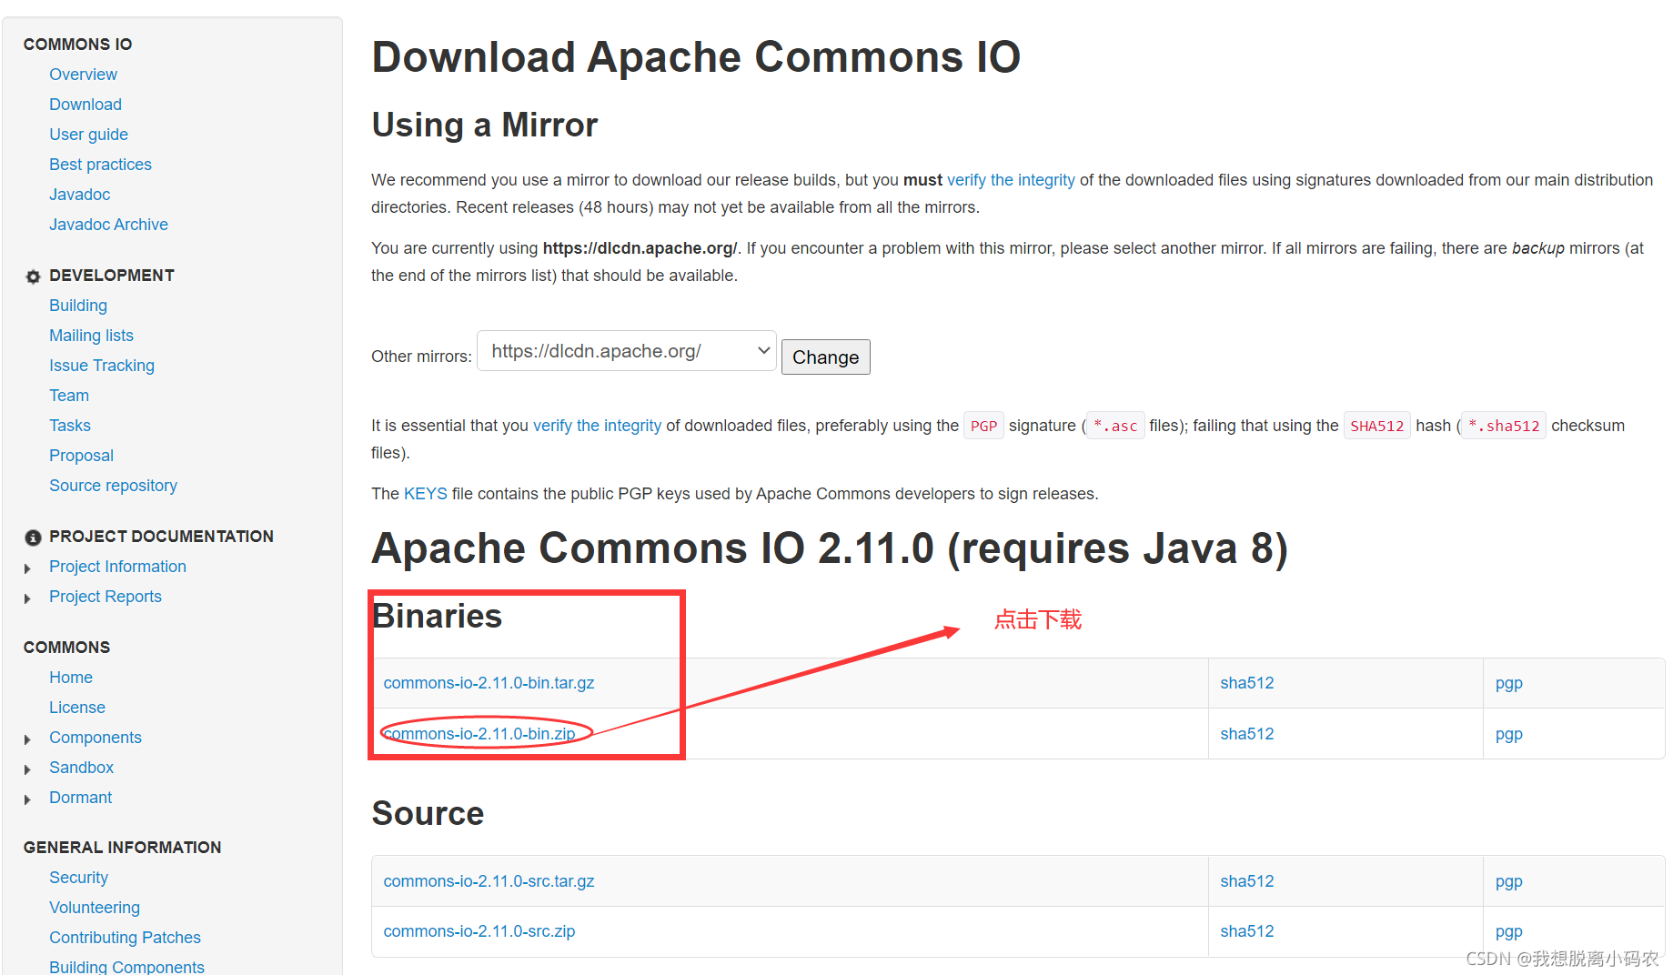Screen dimensions: 1673x975
Task: Open the Mailing lists page
Action: (91, 336)
